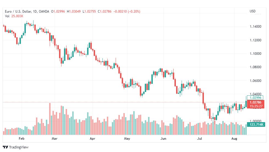Click the red -0.00210 (-0.20%) change value
The image size is (269, 152).
click(x=127, y=12)
